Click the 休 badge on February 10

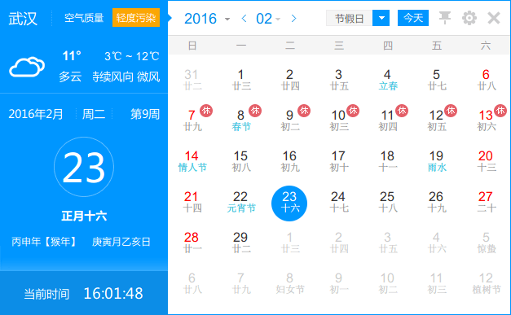353,111
